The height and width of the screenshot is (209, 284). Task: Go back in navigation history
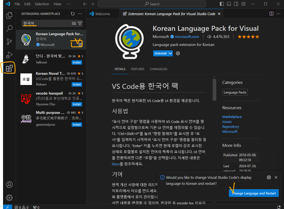(85, 4)
